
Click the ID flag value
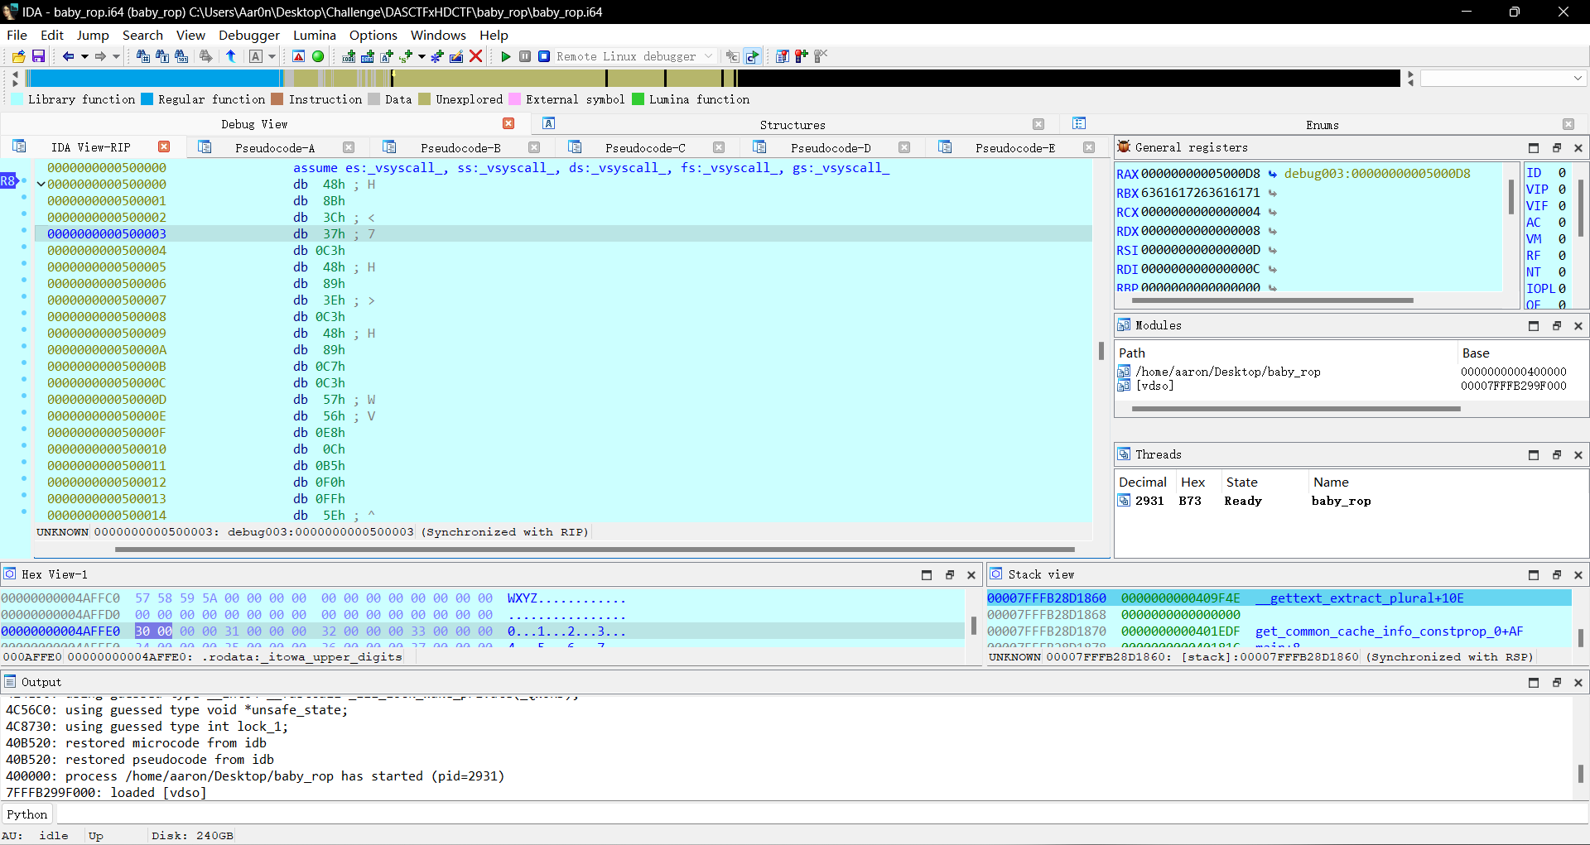click(1562, 173)
